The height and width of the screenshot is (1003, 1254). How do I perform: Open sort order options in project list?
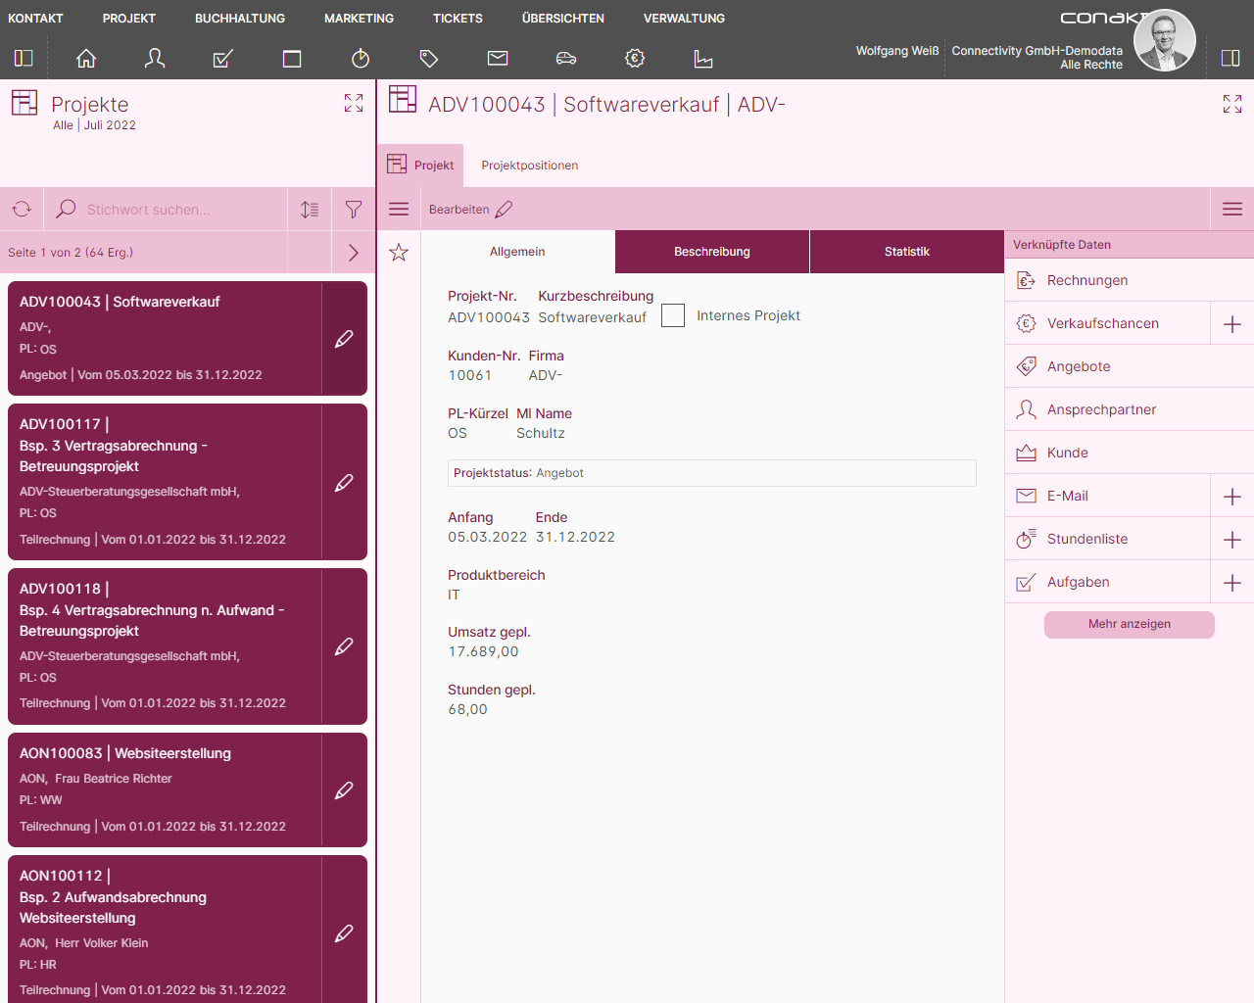click(310, 210)
